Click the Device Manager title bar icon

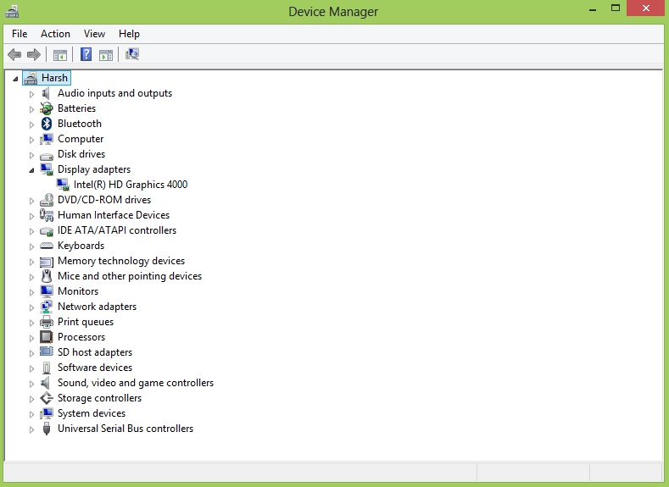12,11
